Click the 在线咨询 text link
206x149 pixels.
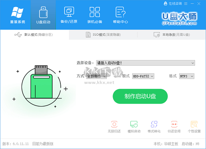point(175,3)
